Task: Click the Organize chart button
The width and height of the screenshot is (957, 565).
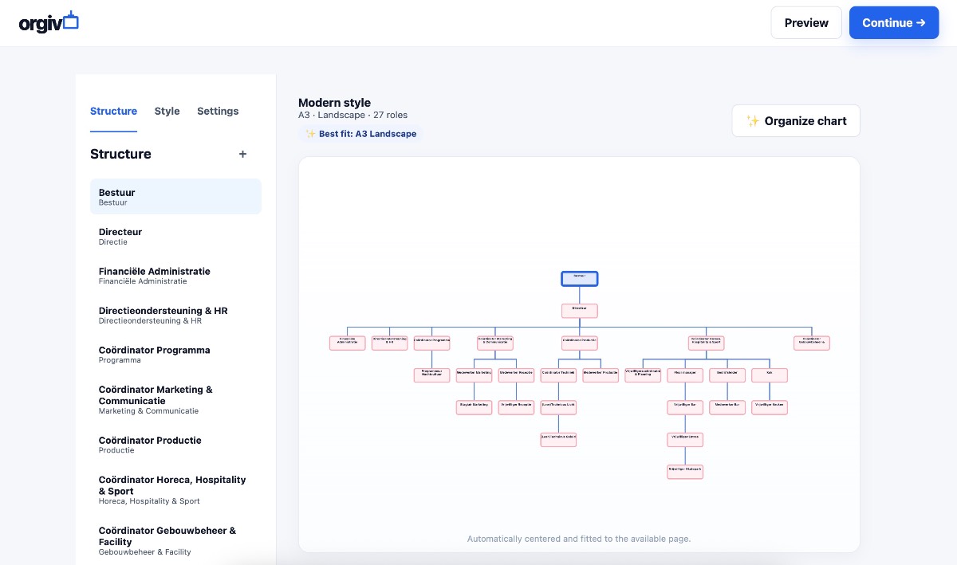Action: pyautogui.click(x=796, y=120)
